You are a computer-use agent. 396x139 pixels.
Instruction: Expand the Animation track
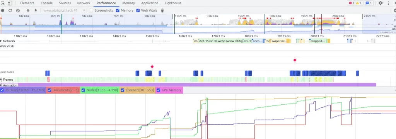[1, 85]
